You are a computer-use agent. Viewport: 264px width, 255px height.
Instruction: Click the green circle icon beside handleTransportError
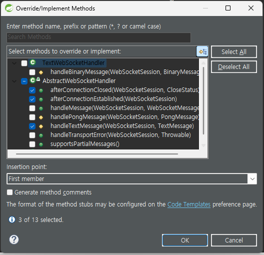(41, 135)
